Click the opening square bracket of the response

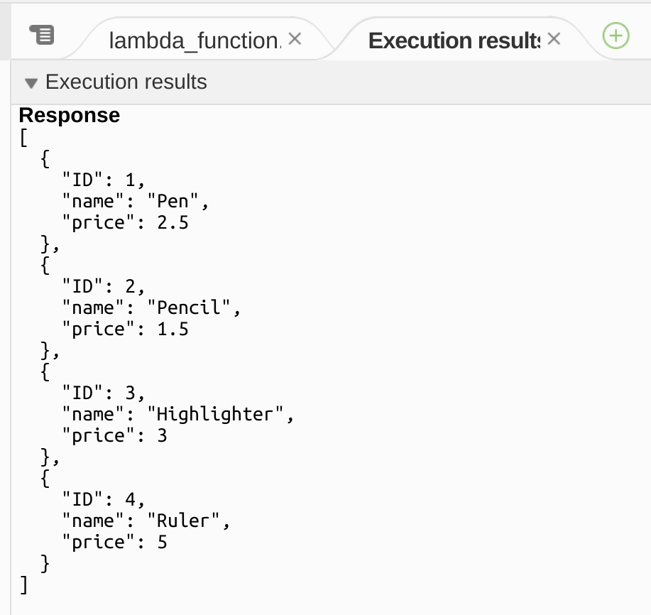pos(23,137)
